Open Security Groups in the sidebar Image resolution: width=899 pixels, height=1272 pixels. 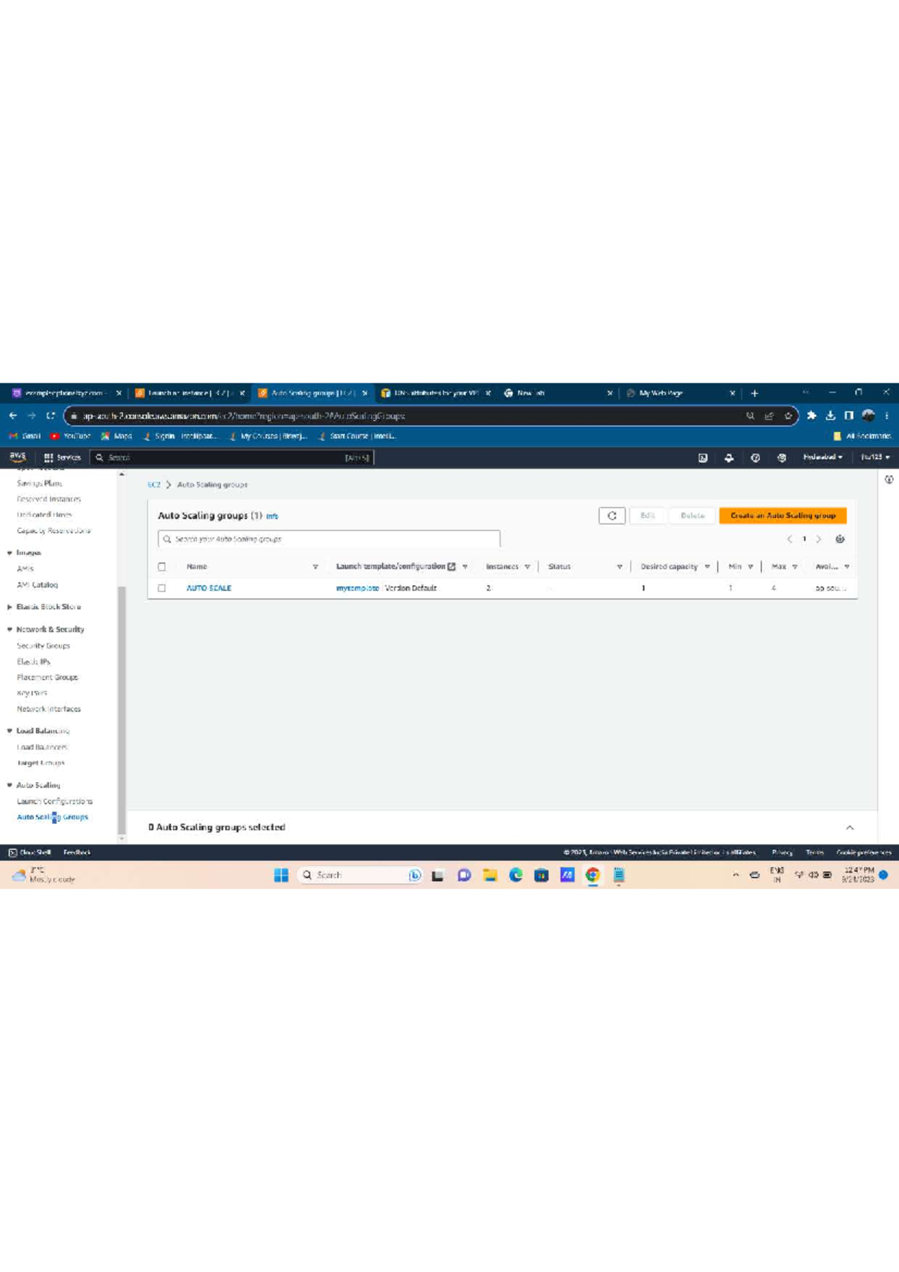[x=43, y=646]
